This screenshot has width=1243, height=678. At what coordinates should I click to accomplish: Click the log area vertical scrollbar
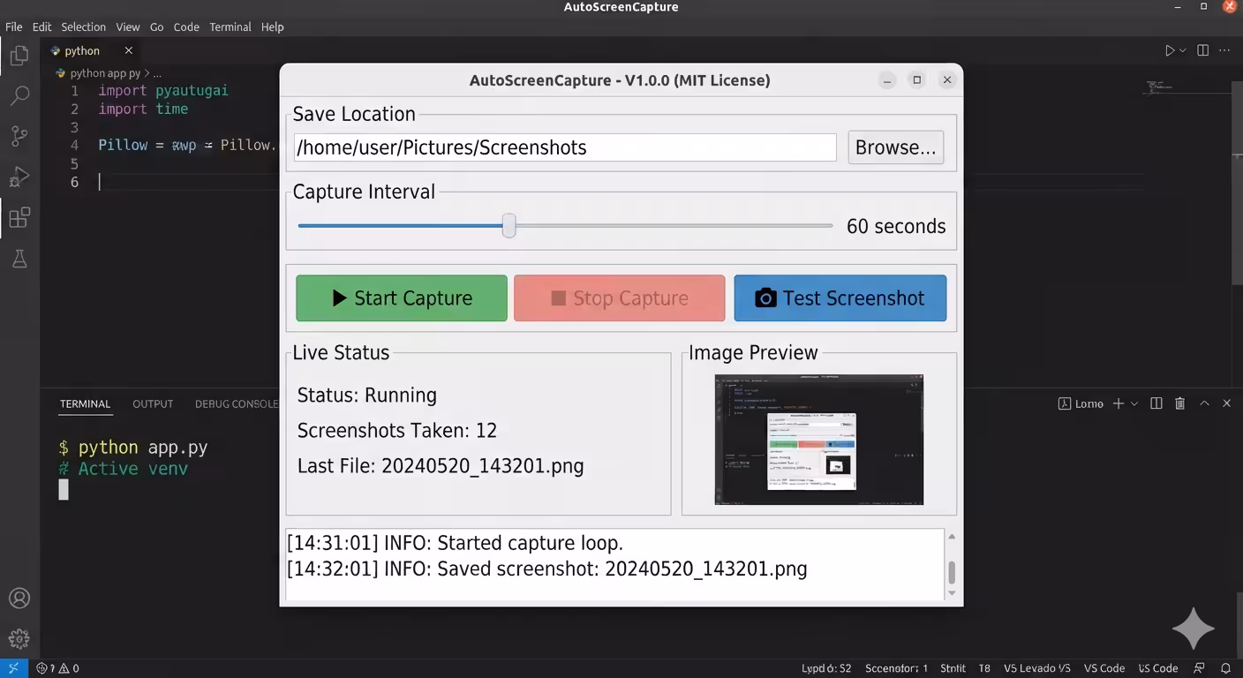click(x=952, y=565)
